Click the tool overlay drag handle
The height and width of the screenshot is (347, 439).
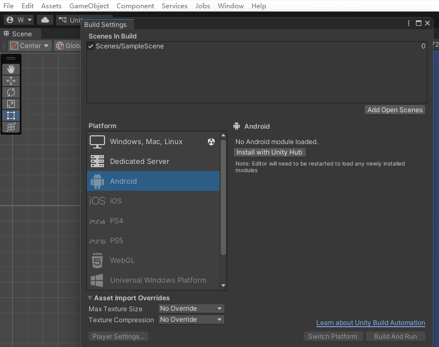point(11,58)
